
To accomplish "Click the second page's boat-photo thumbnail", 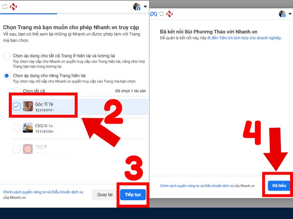I will [28, 128].
